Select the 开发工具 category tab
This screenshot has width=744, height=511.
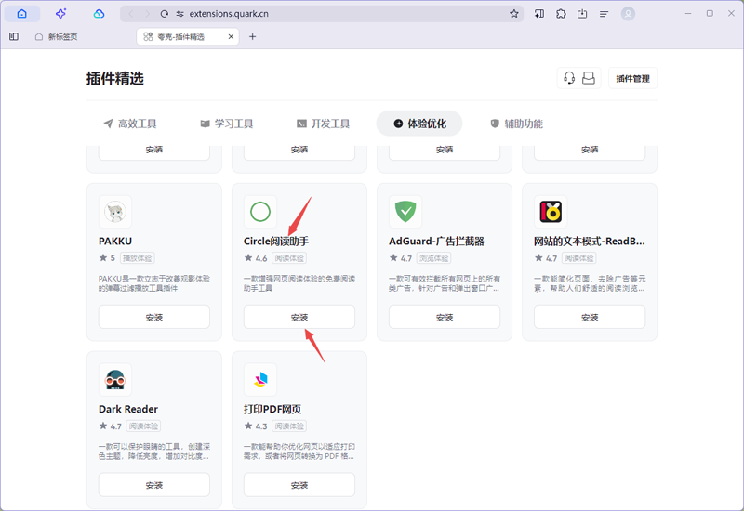[323, 124]
